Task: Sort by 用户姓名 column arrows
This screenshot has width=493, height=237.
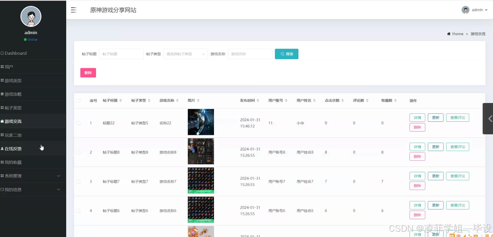Action: coord(314,100)
